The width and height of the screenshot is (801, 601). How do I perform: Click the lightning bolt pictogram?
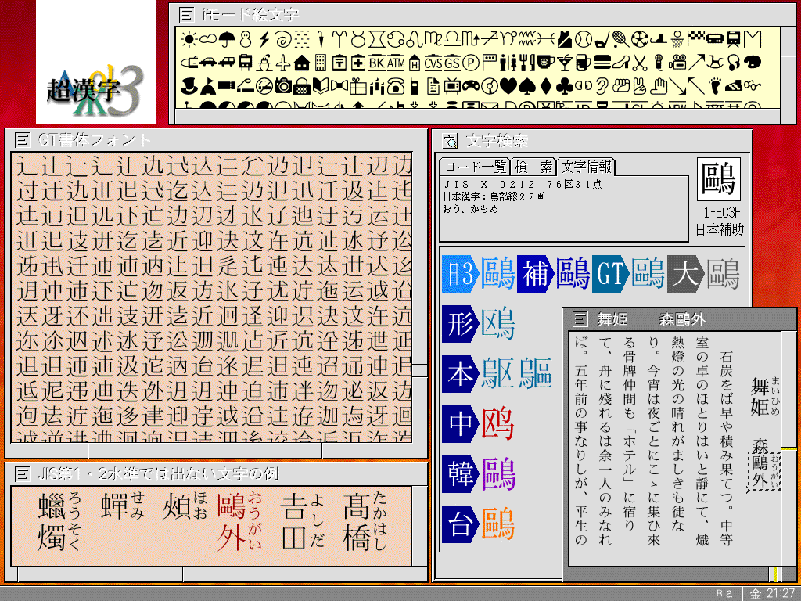pyautogui.click(x=264, y=38)
